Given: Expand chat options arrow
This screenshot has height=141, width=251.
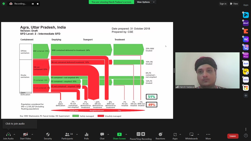Looking at the screenshot, I should point(108,134).
